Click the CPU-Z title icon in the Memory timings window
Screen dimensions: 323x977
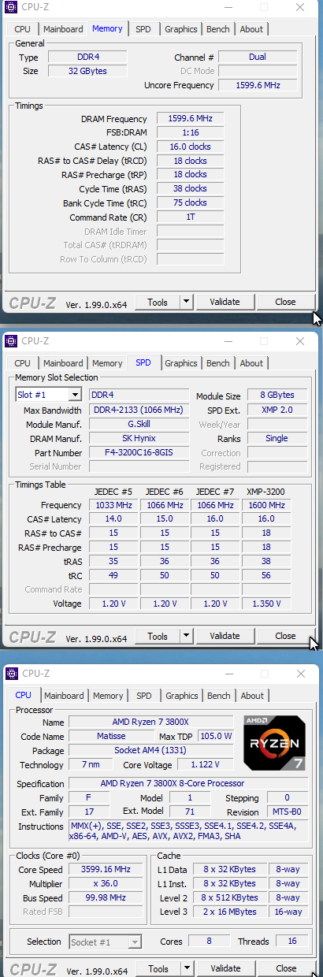coord(11,8)
